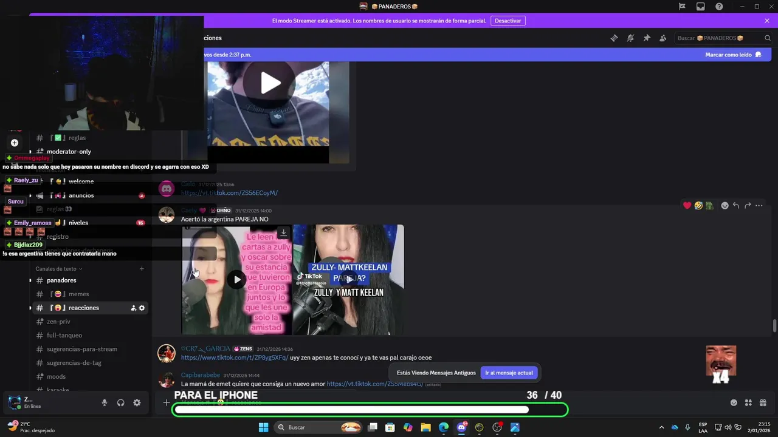Image resolution: width=778 pixels, height=437 pixels.
Task: Open the sugerencias-de-tag channel
Action: pyautogui.click(x=89, y=363)
